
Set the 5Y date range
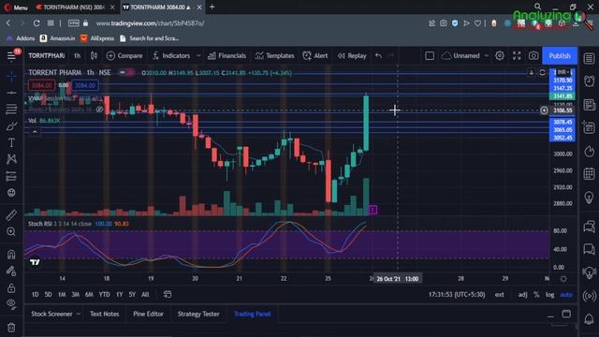132,295
